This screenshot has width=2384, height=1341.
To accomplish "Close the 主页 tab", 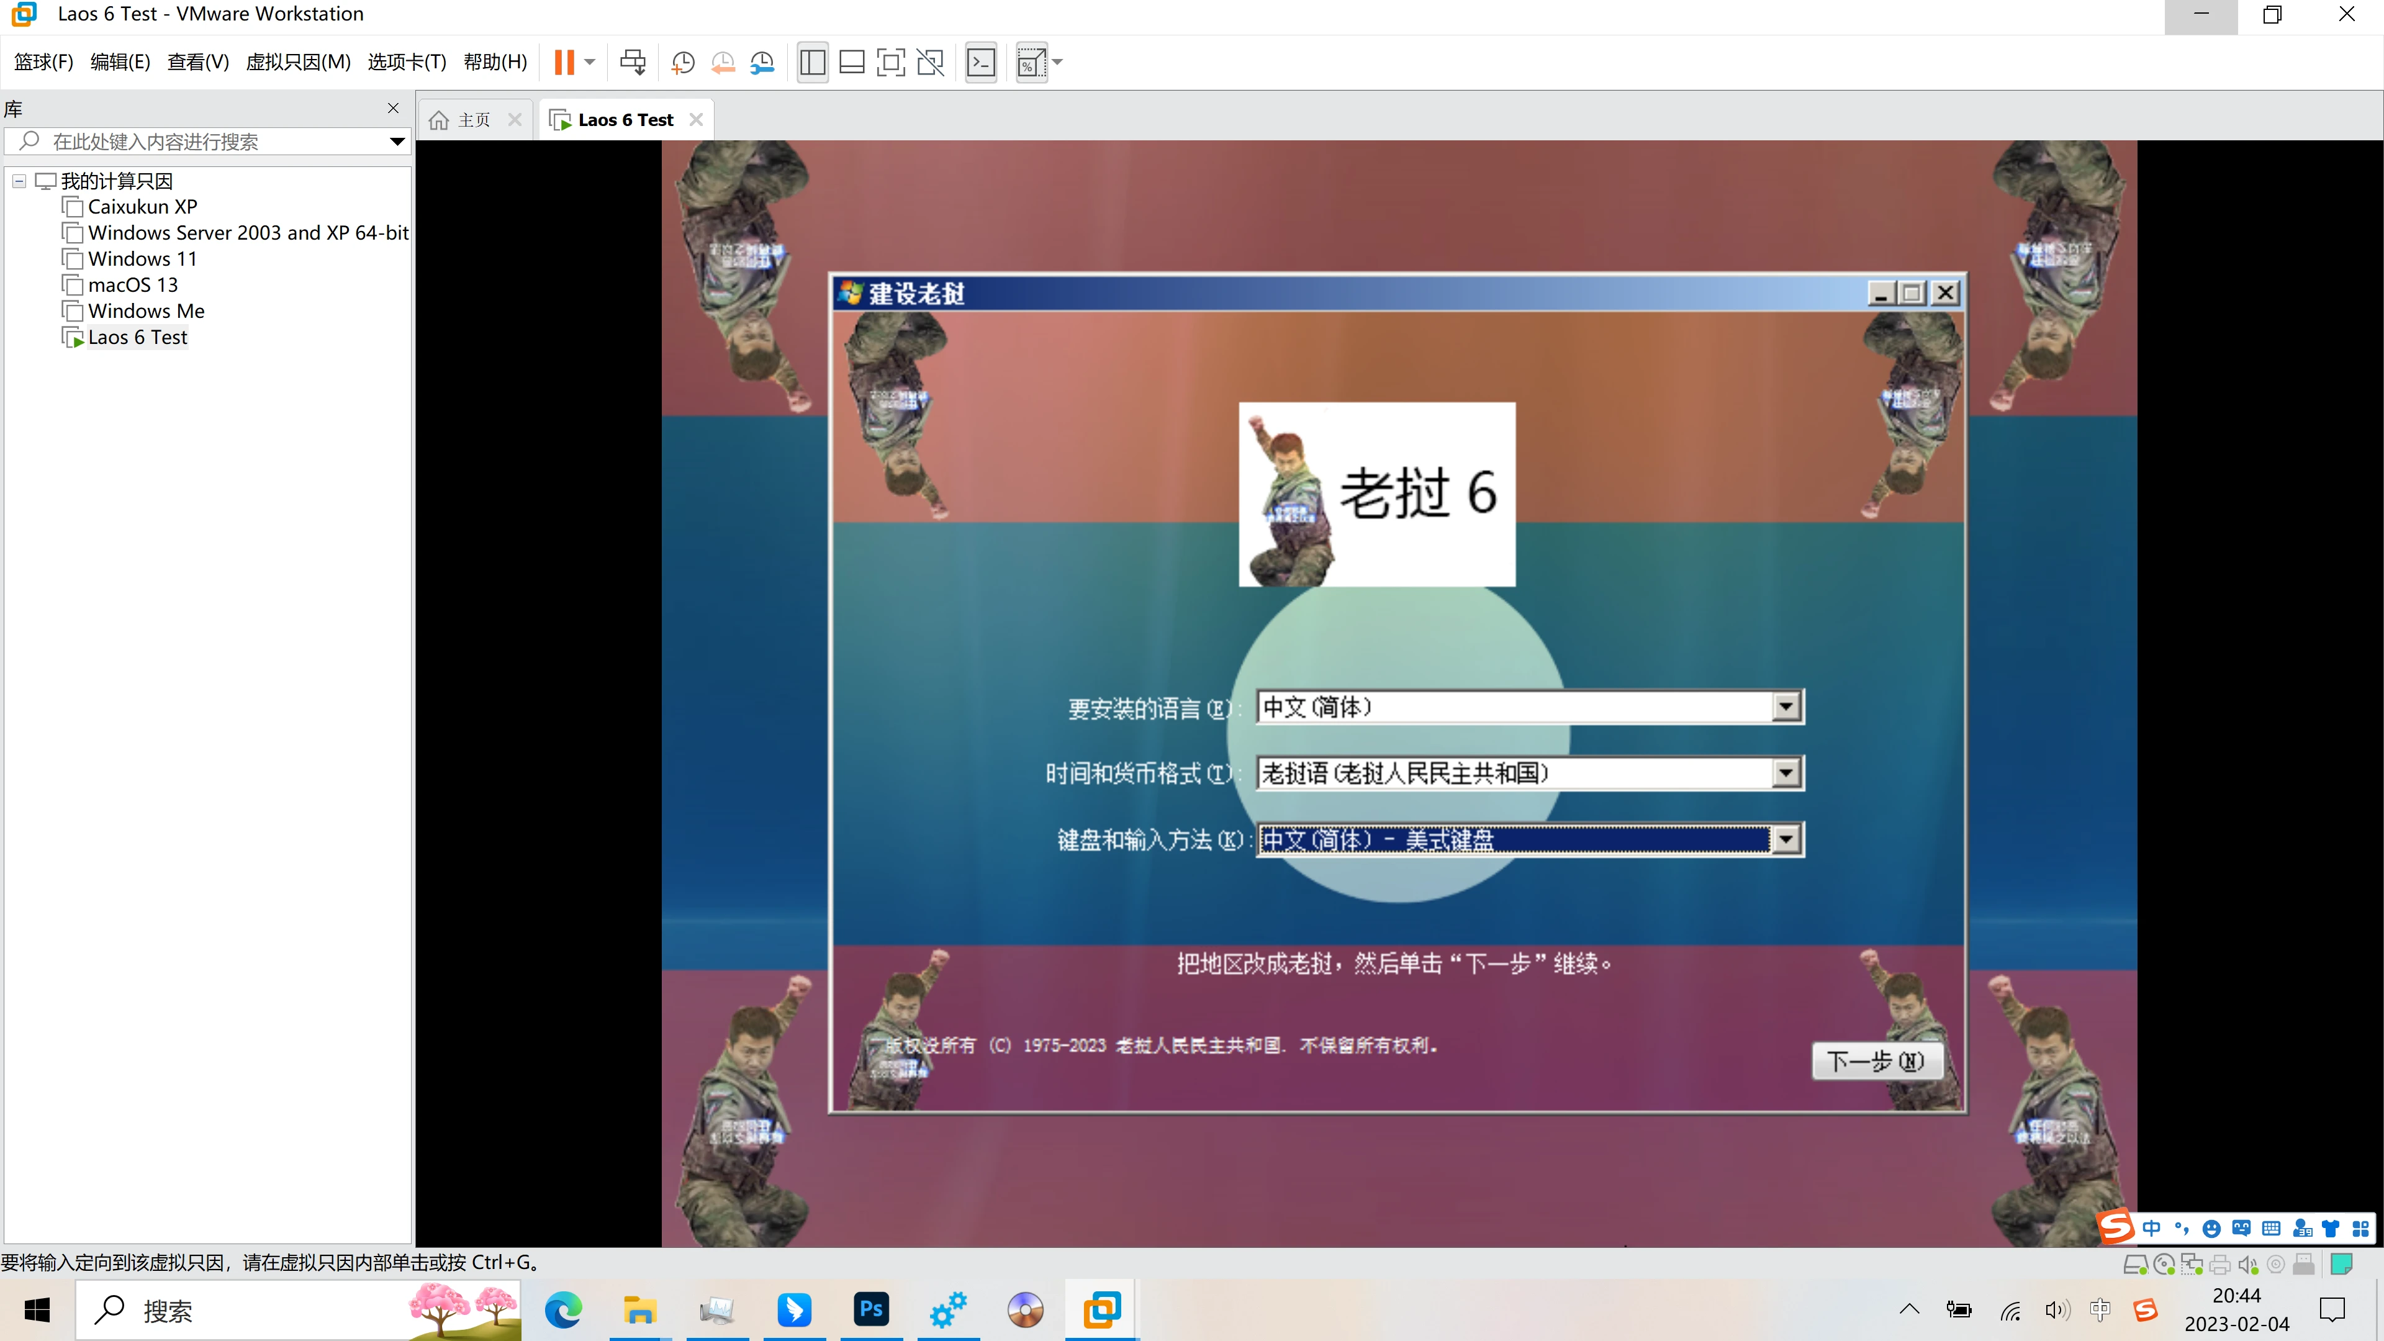I will (515, 119).
